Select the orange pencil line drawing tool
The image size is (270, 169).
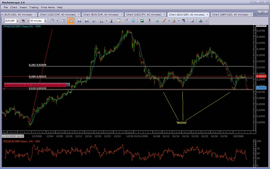[x=164, y=21]
